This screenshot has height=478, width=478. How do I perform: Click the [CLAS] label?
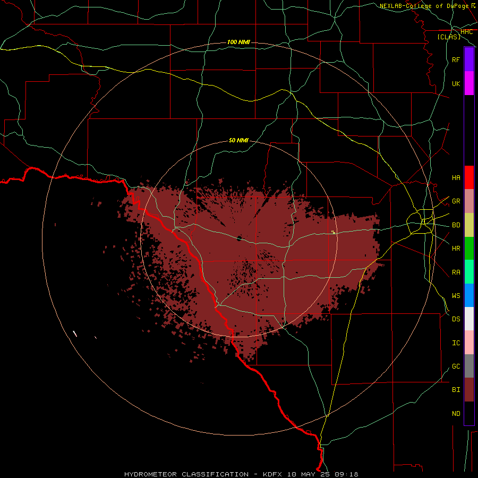pyautogui.click(x=449, y=37)
